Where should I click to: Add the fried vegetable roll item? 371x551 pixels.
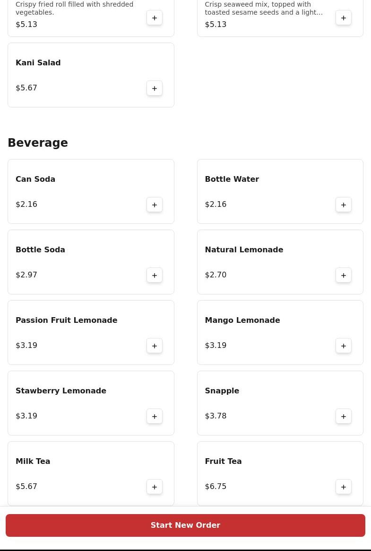[x=155, y=18]
